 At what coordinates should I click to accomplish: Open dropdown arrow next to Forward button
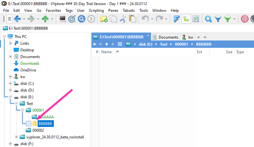pos(38,19)
